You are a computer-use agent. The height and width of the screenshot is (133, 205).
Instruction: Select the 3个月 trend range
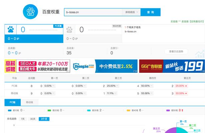click(44, 119)
